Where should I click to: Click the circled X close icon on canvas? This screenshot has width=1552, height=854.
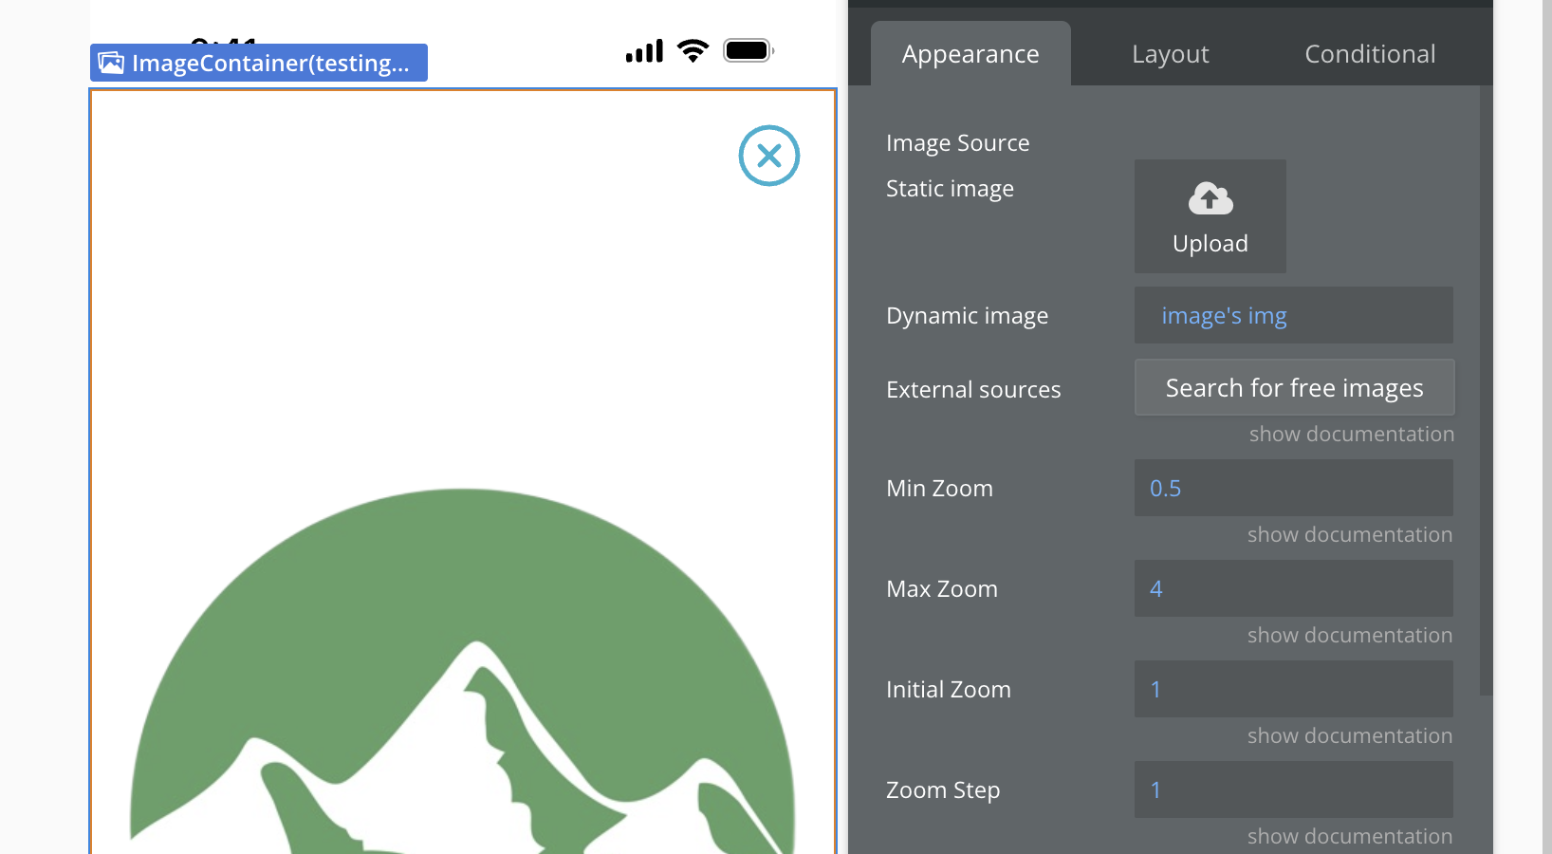tap(769, 156)
